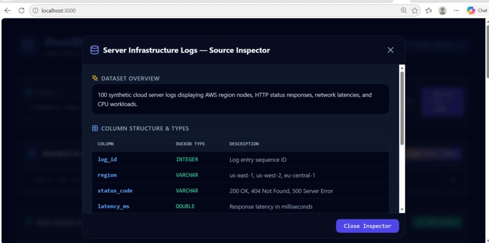
Task: Select the region column name
Action: click(x=107, y=175)
